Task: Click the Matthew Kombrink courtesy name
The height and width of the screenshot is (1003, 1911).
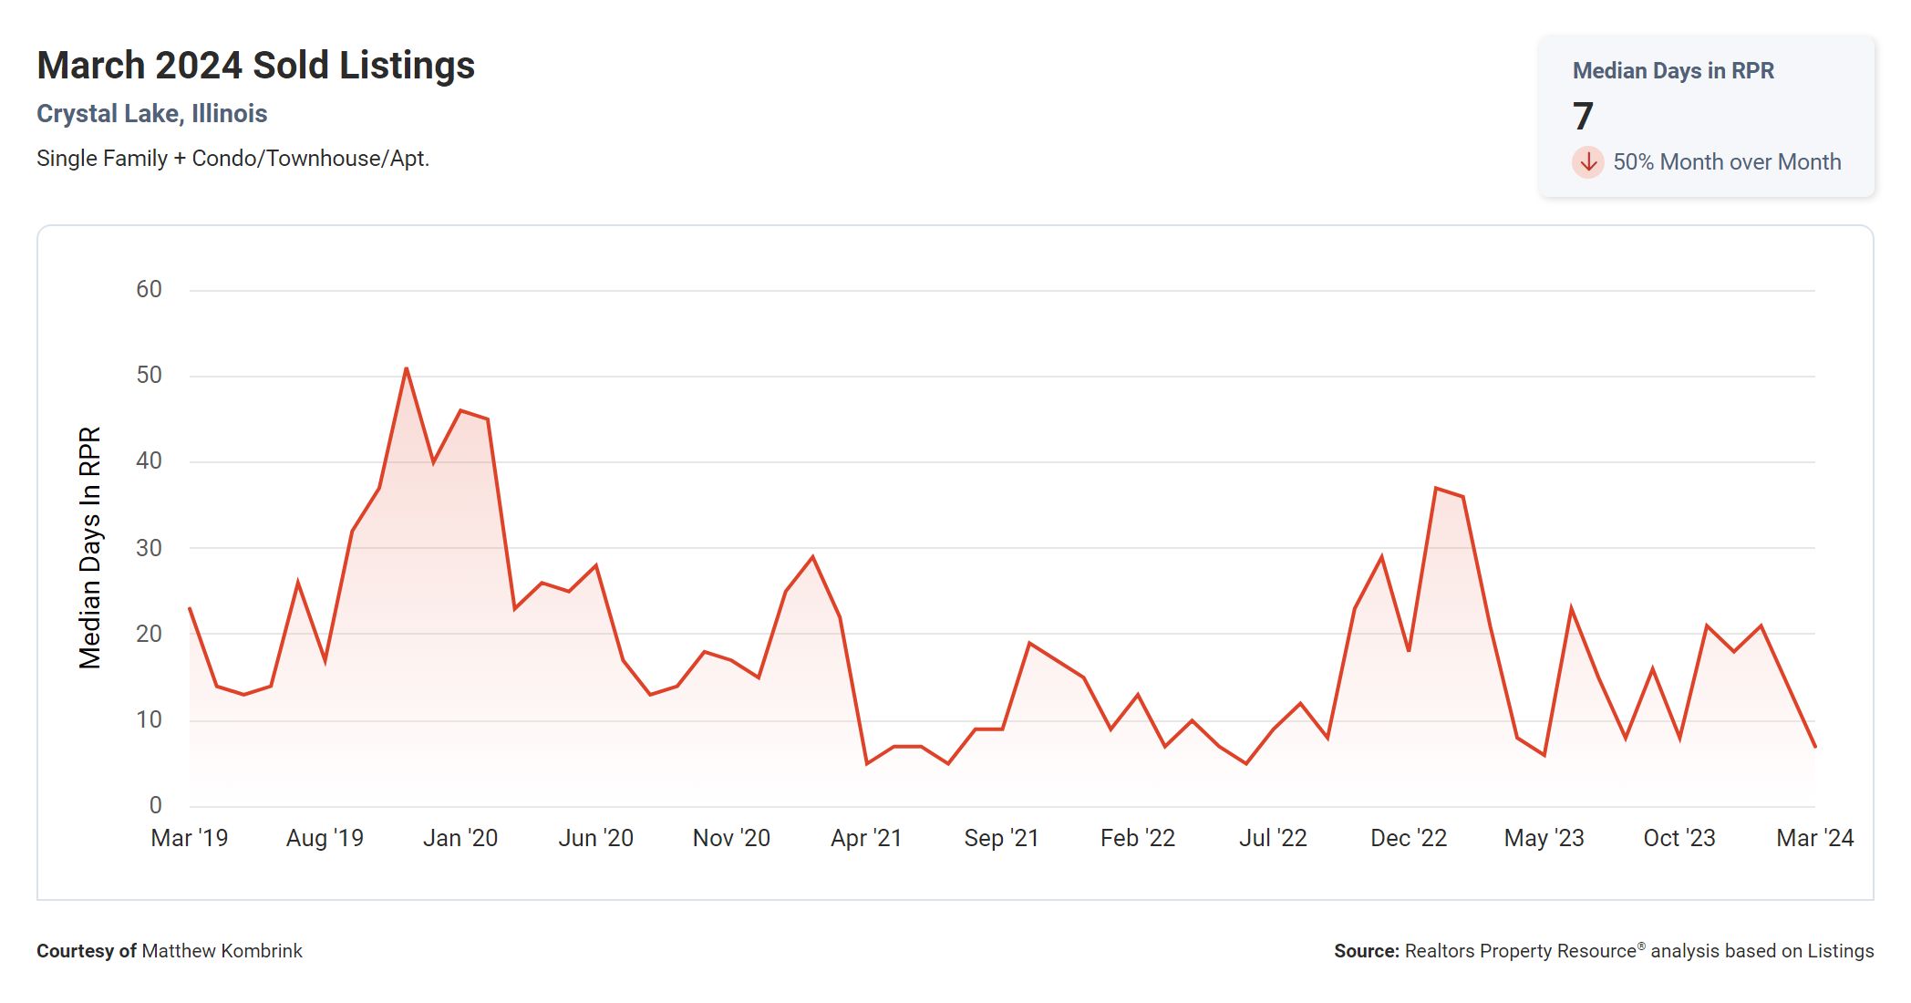Action: (222, 951)
